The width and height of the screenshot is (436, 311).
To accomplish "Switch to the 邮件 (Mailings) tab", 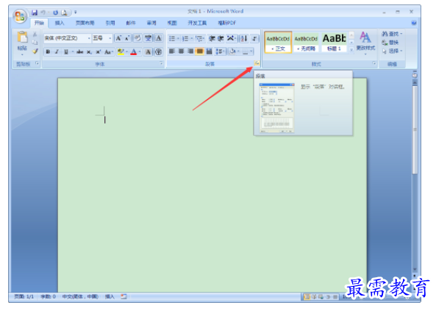I will tap(131, 23).
